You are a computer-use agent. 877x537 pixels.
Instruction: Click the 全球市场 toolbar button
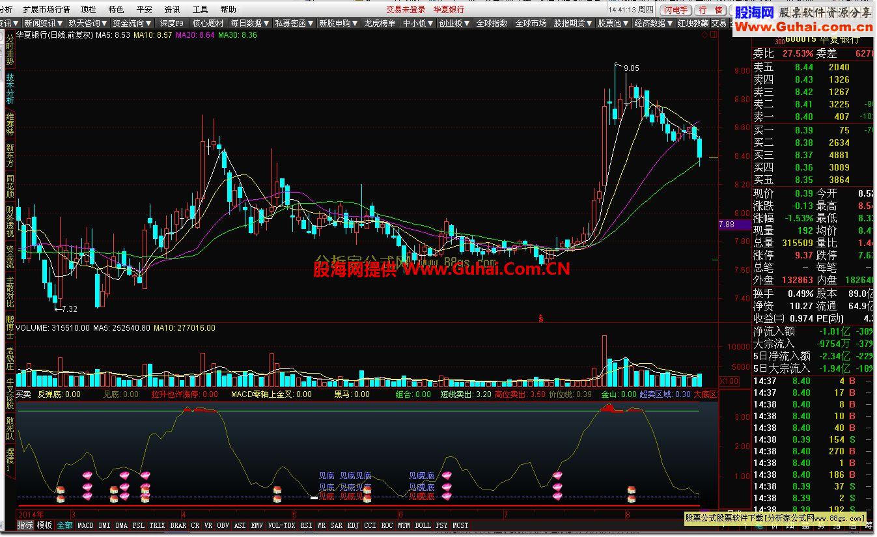coord(531,23)
